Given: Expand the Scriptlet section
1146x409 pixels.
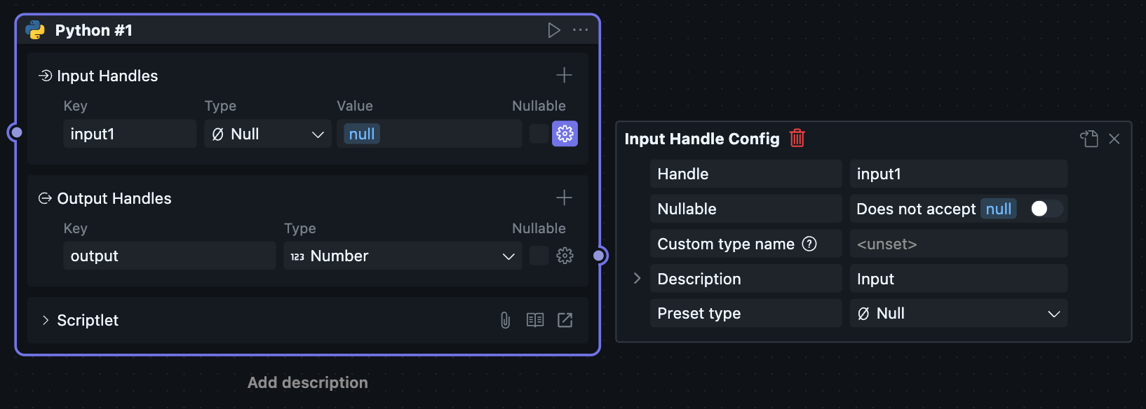Looking at the screenshot, I should coord(46,320).
